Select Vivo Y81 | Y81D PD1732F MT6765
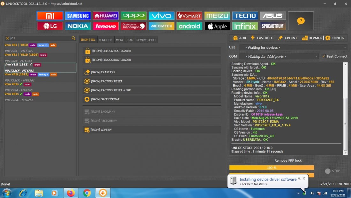351x198 pixels. point(40,48)
